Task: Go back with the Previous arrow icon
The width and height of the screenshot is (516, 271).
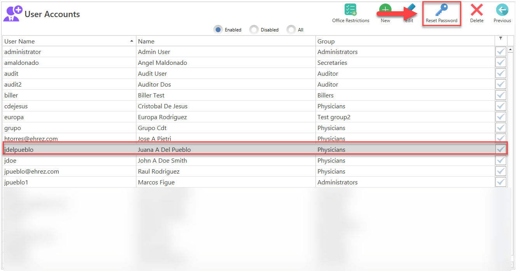Action: pyautogui.click(x=502, y=10)
